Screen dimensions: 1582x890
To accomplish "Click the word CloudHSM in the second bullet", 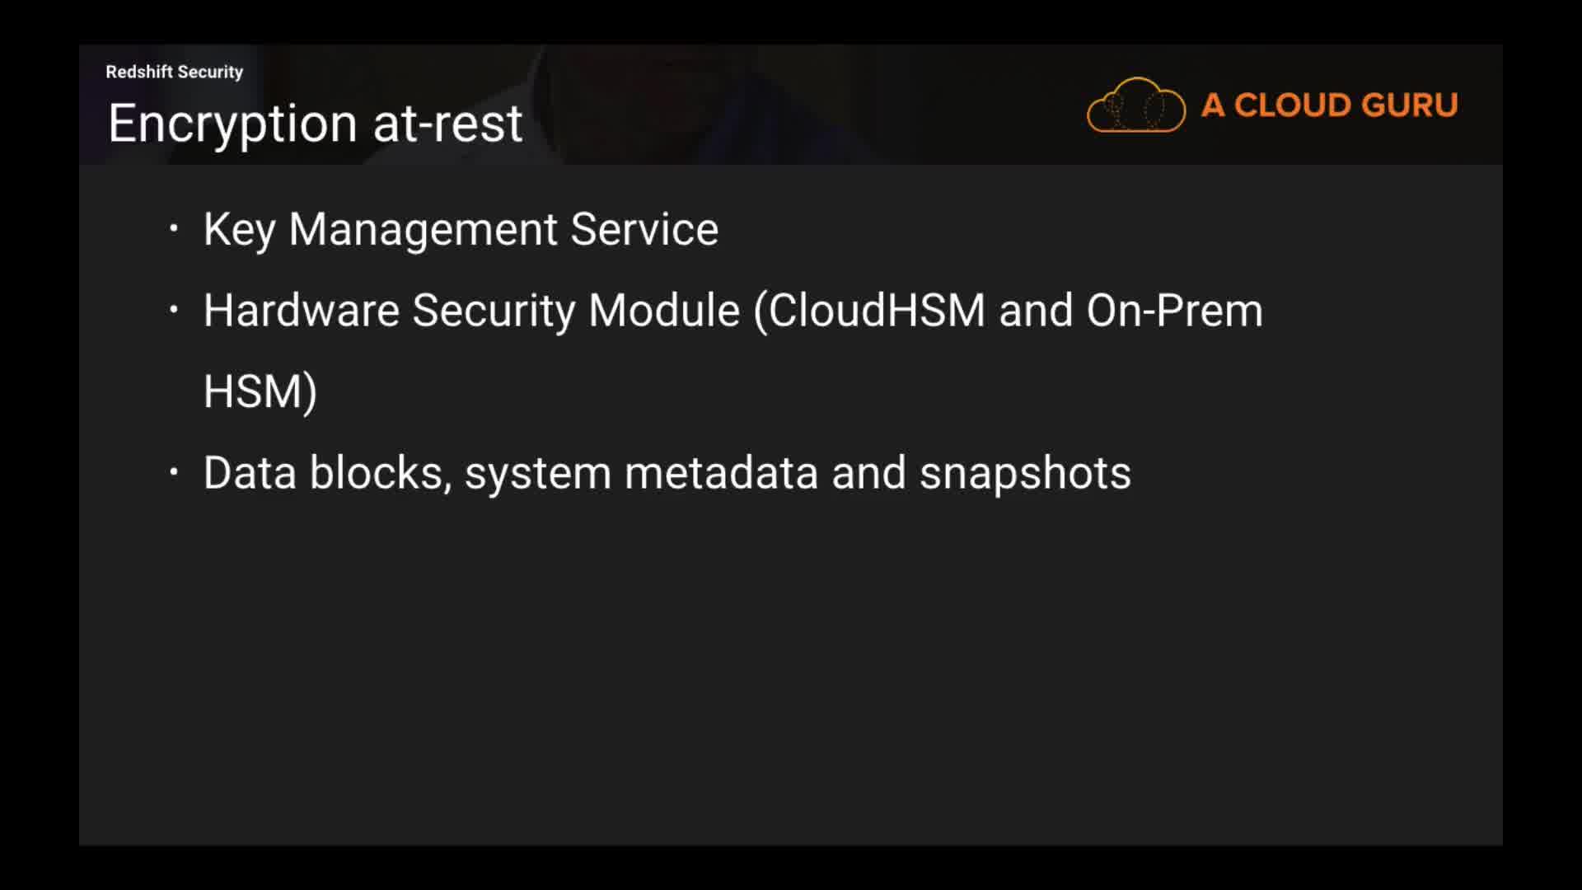I will (877, 311).
